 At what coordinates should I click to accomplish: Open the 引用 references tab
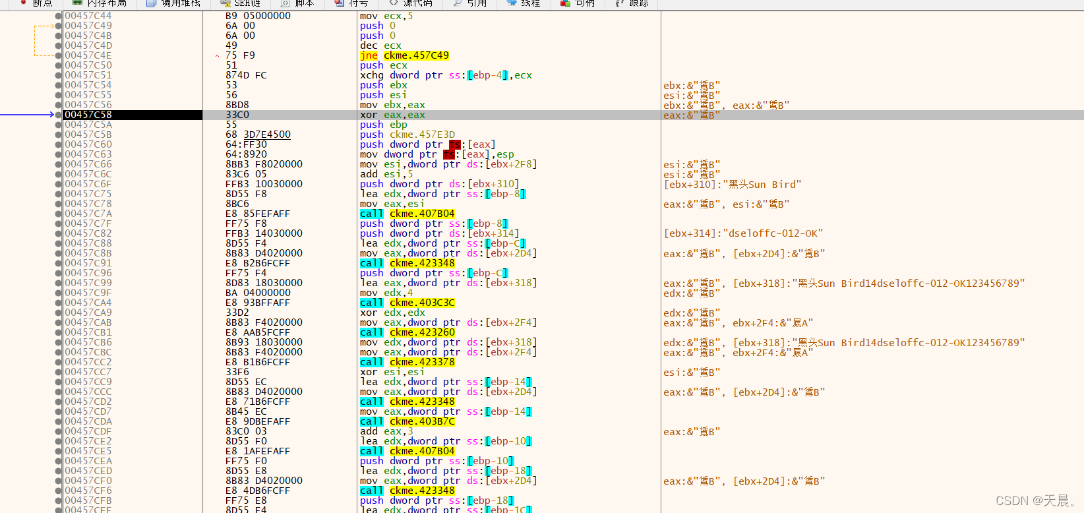point(469,3)
